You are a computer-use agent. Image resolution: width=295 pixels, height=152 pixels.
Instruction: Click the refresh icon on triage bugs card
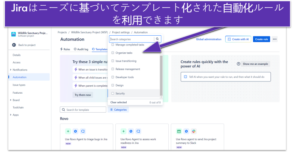(x=83, y=131)
